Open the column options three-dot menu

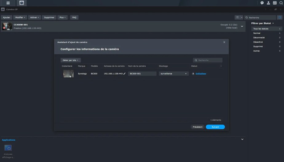[221, 66]
